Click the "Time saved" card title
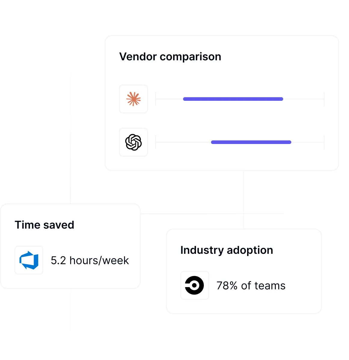 point(44,225)
